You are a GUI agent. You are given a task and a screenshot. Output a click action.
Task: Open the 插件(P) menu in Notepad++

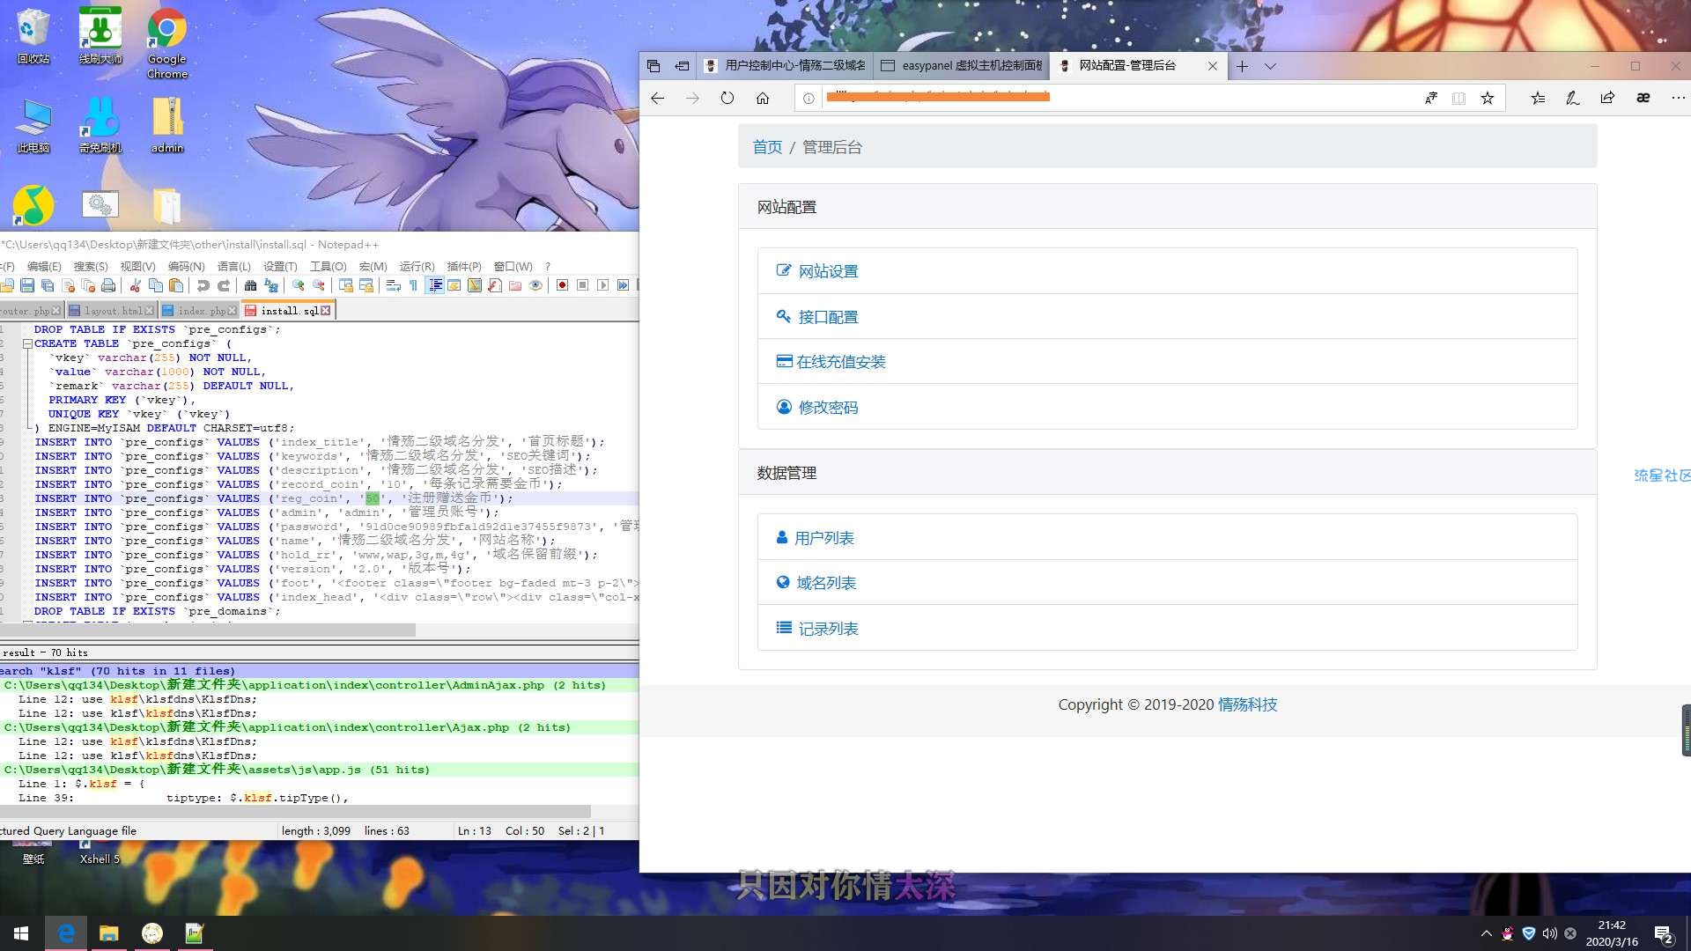click(464, 266)
